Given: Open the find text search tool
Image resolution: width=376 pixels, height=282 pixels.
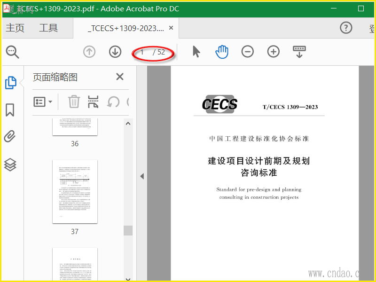Looking at the screenshot, I should pyautogui.click(x=13, y=52).
